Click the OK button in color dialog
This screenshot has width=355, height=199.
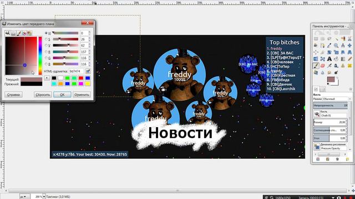62,95
